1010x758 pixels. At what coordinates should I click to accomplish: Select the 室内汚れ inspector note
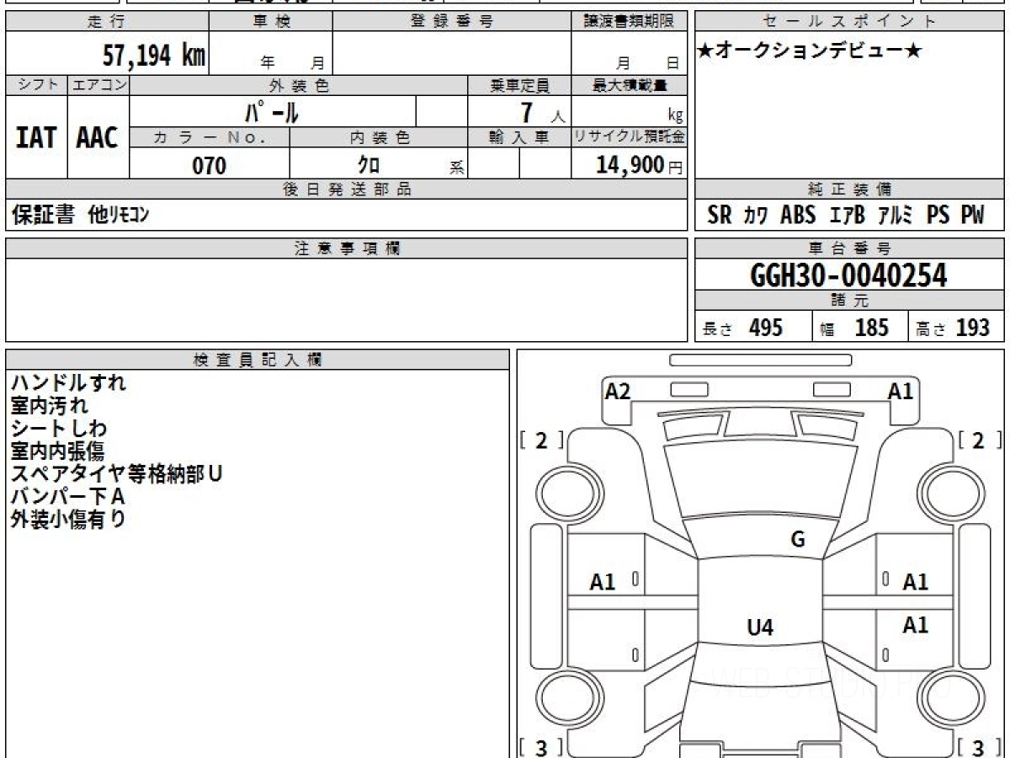pyautogui.click(x=49, y=406)
